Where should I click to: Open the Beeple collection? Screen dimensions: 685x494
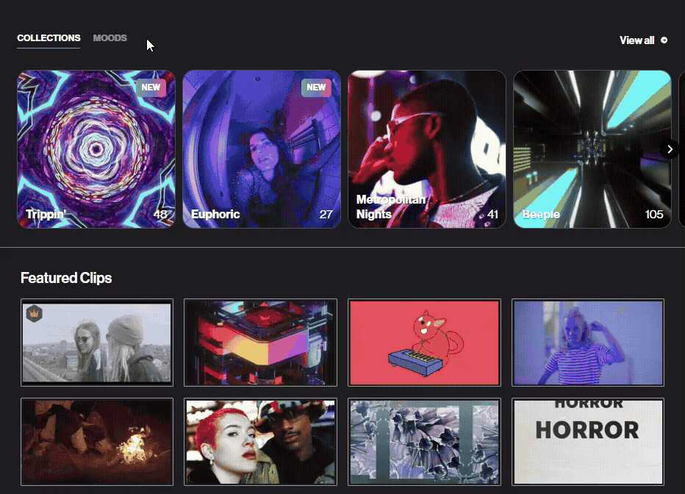click(x=592, y=149)
